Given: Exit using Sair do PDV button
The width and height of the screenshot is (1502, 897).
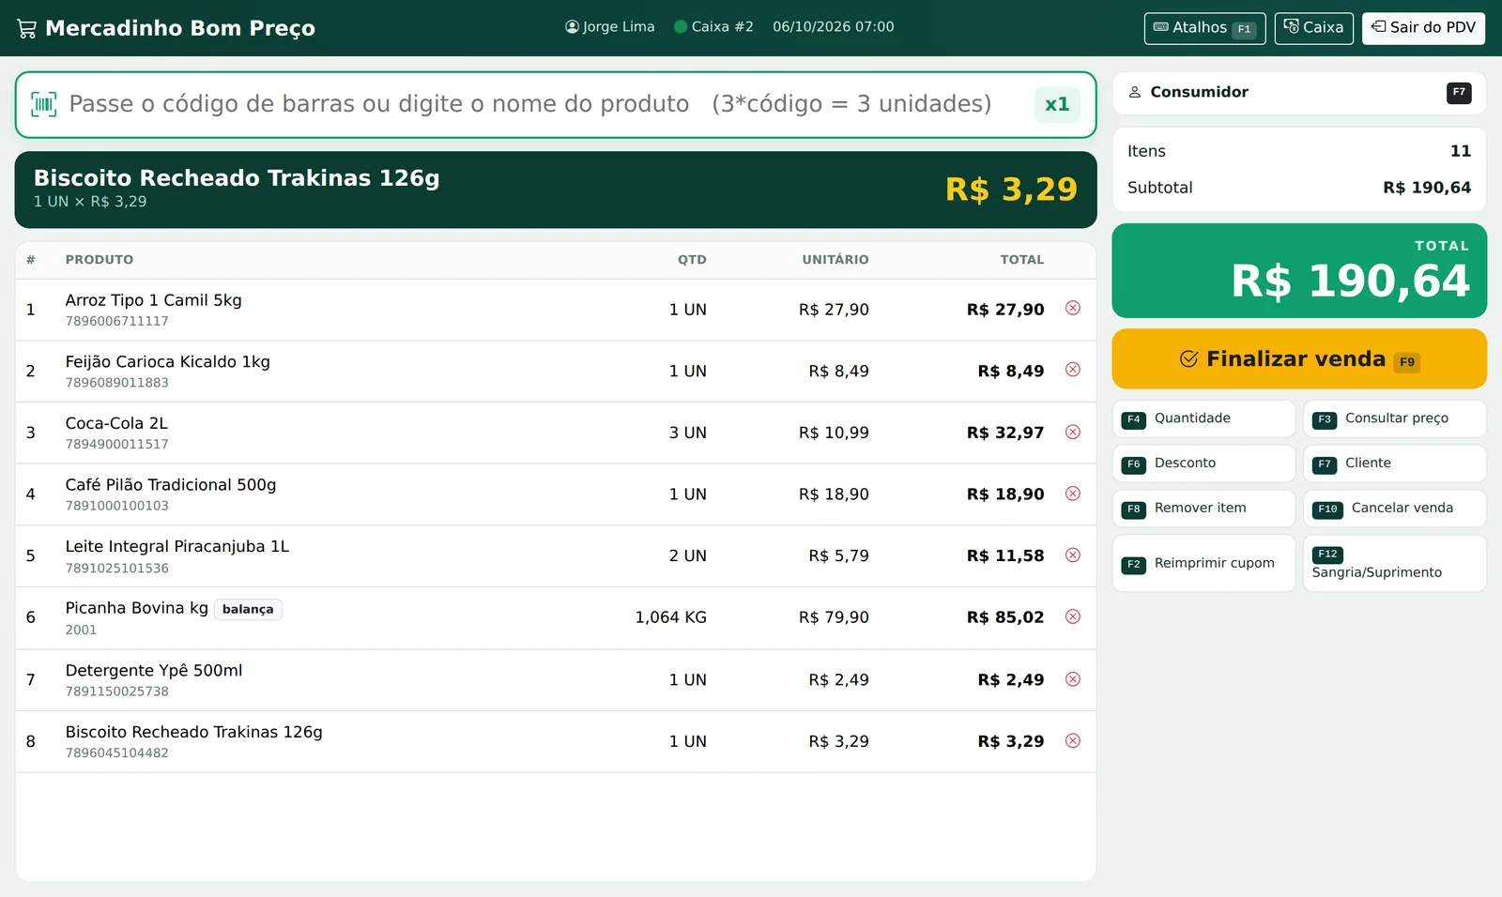Looking at the screenshot, I should point(1423,28).
